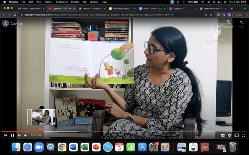Open the playlist icon at top right

point(241,22)
